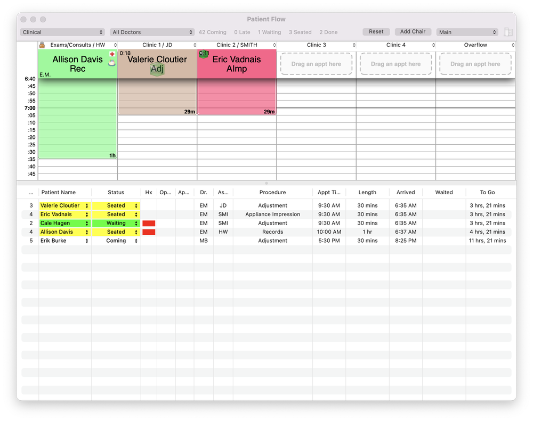Viewport: 533px width, 421px height.
Task: Click the 'HW' assistant cell
Action: [223, 232]
